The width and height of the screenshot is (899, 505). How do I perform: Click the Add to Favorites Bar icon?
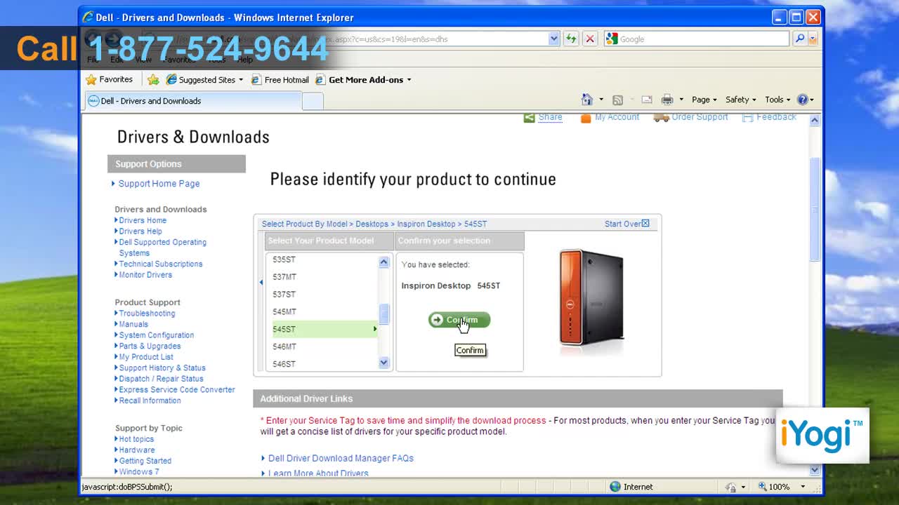153,79
